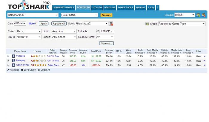Click the Update All button
The image size is (209, 122).
tap(59, 24)
